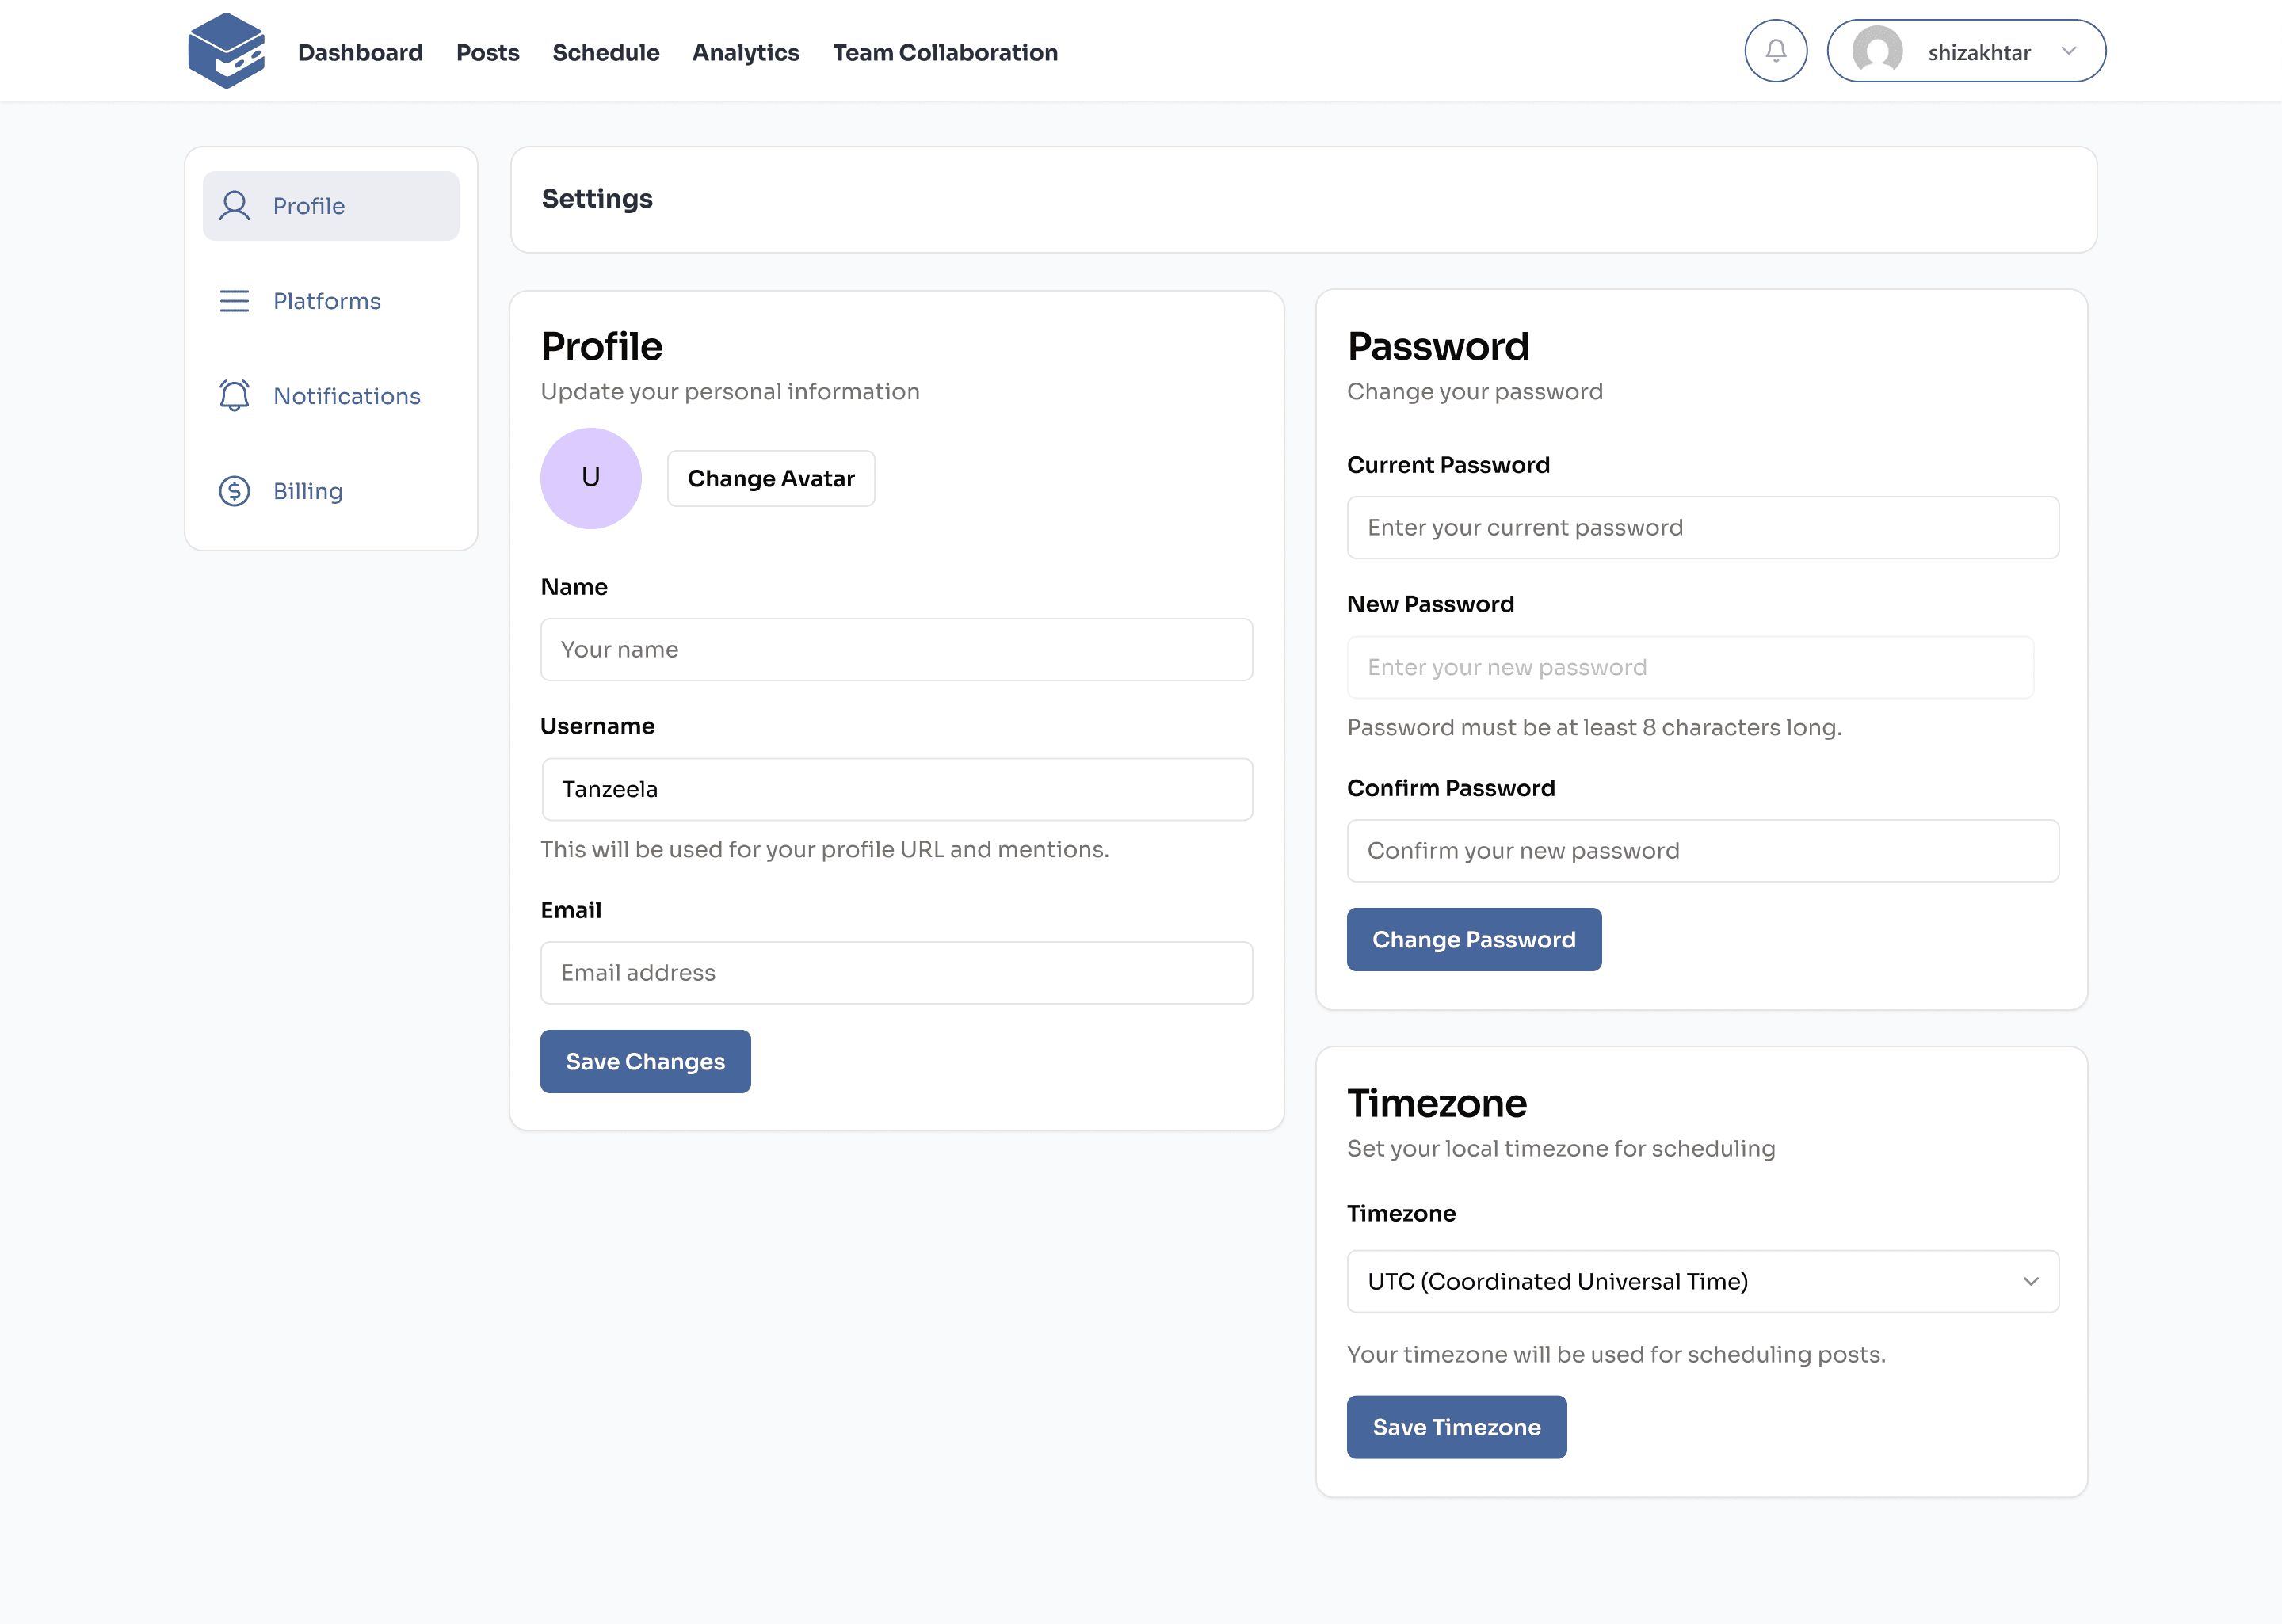Focus the Current Password input field
Screen dimensions: 2282x1624
1702,527
